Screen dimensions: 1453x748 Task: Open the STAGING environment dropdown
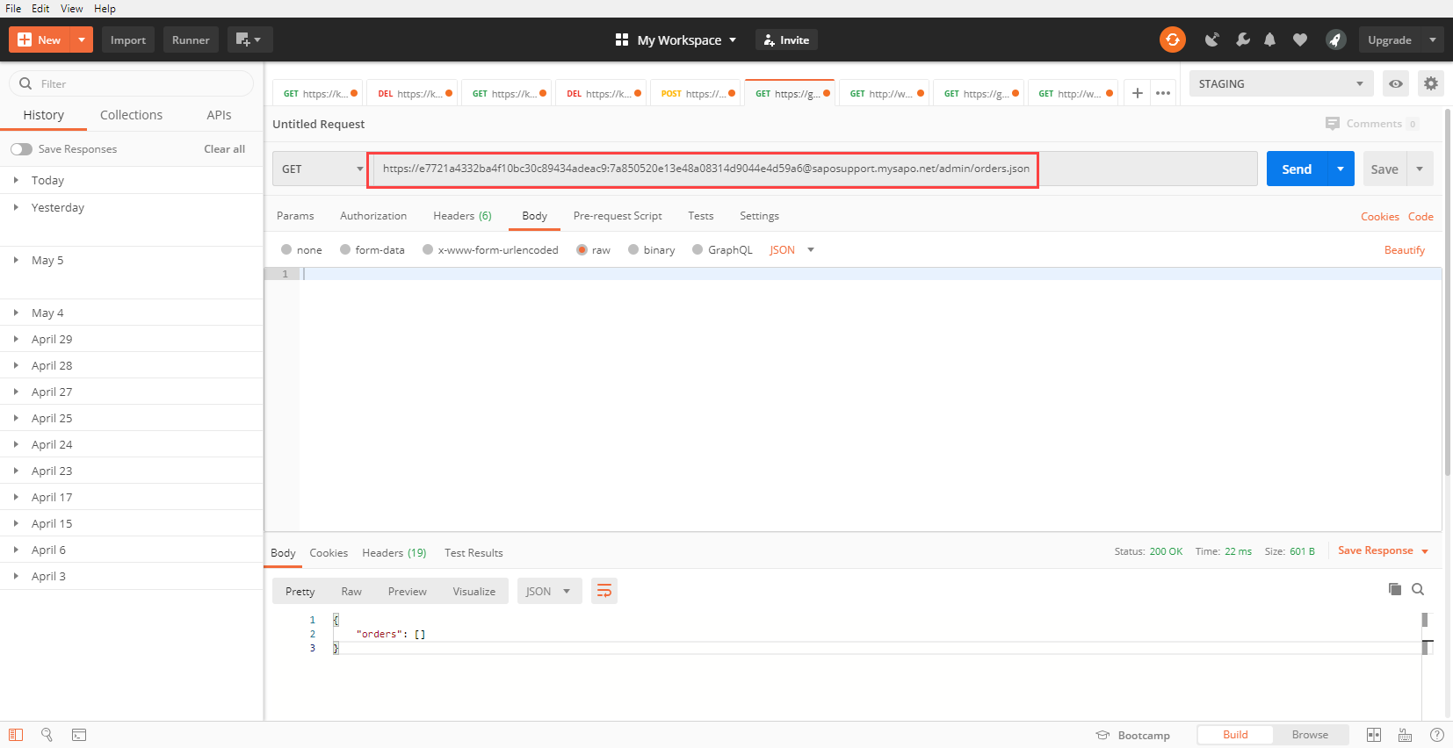1281,83
